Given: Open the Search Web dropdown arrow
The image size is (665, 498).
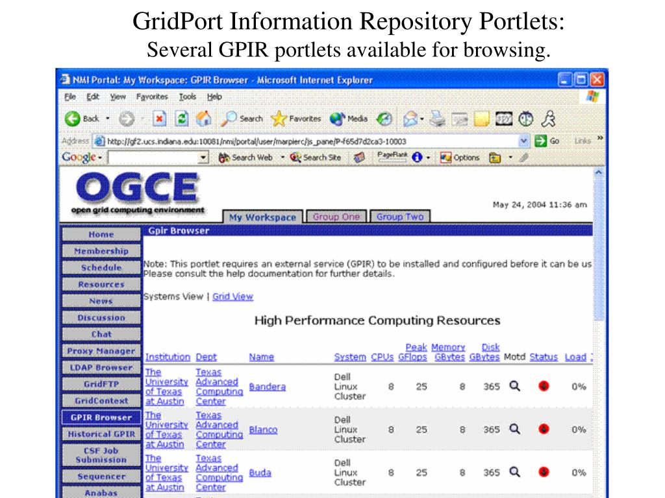Looking at the screenshot, I should point(282,158).
